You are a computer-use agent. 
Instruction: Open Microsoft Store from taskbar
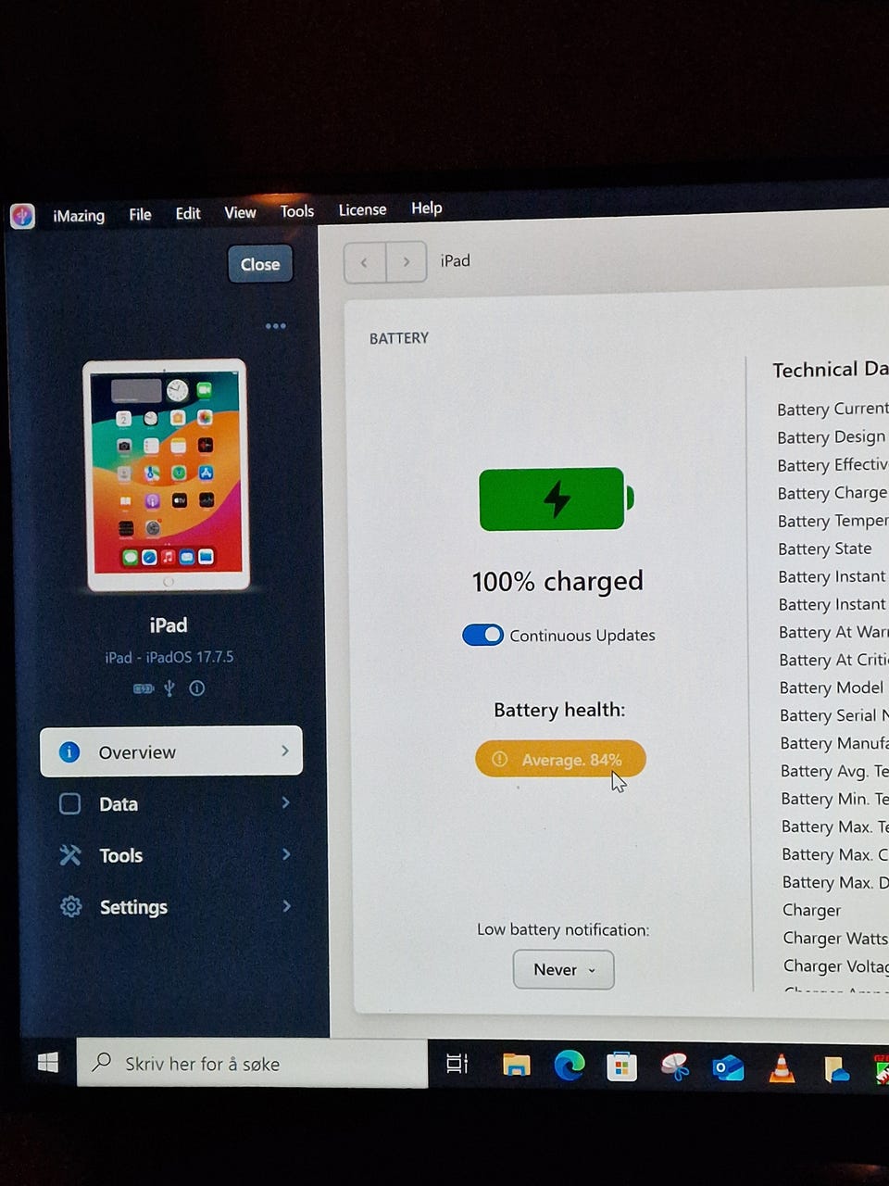621,1066
